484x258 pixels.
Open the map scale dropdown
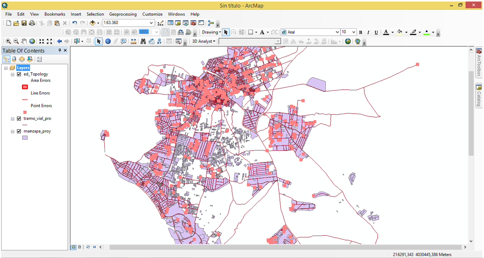[151, 23]
